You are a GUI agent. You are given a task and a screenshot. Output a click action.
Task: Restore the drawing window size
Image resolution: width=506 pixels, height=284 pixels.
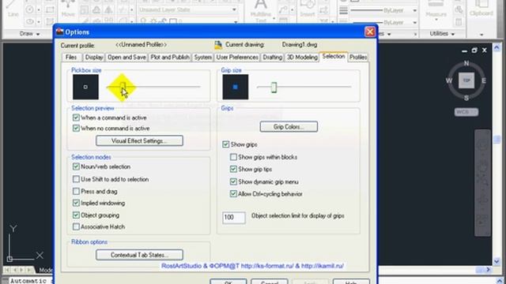[x=474, y=50]
